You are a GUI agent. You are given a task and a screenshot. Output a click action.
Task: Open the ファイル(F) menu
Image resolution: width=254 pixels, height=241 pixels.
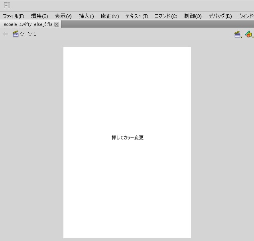(14, 16)
